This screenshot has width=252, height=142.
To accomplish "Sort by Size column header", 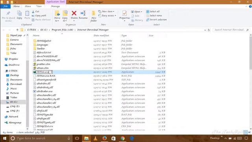I will (x=151, y=35).
